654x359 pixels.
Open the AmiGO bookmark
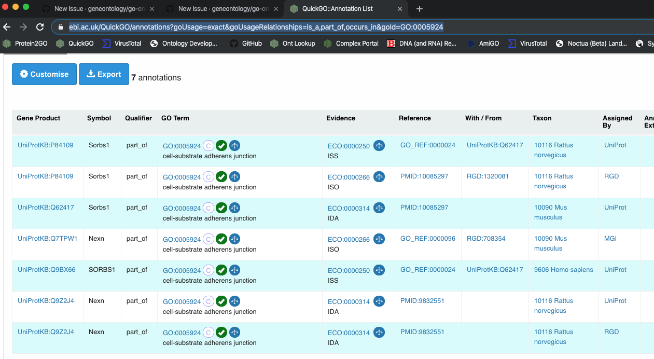click(x=483, y=44)
